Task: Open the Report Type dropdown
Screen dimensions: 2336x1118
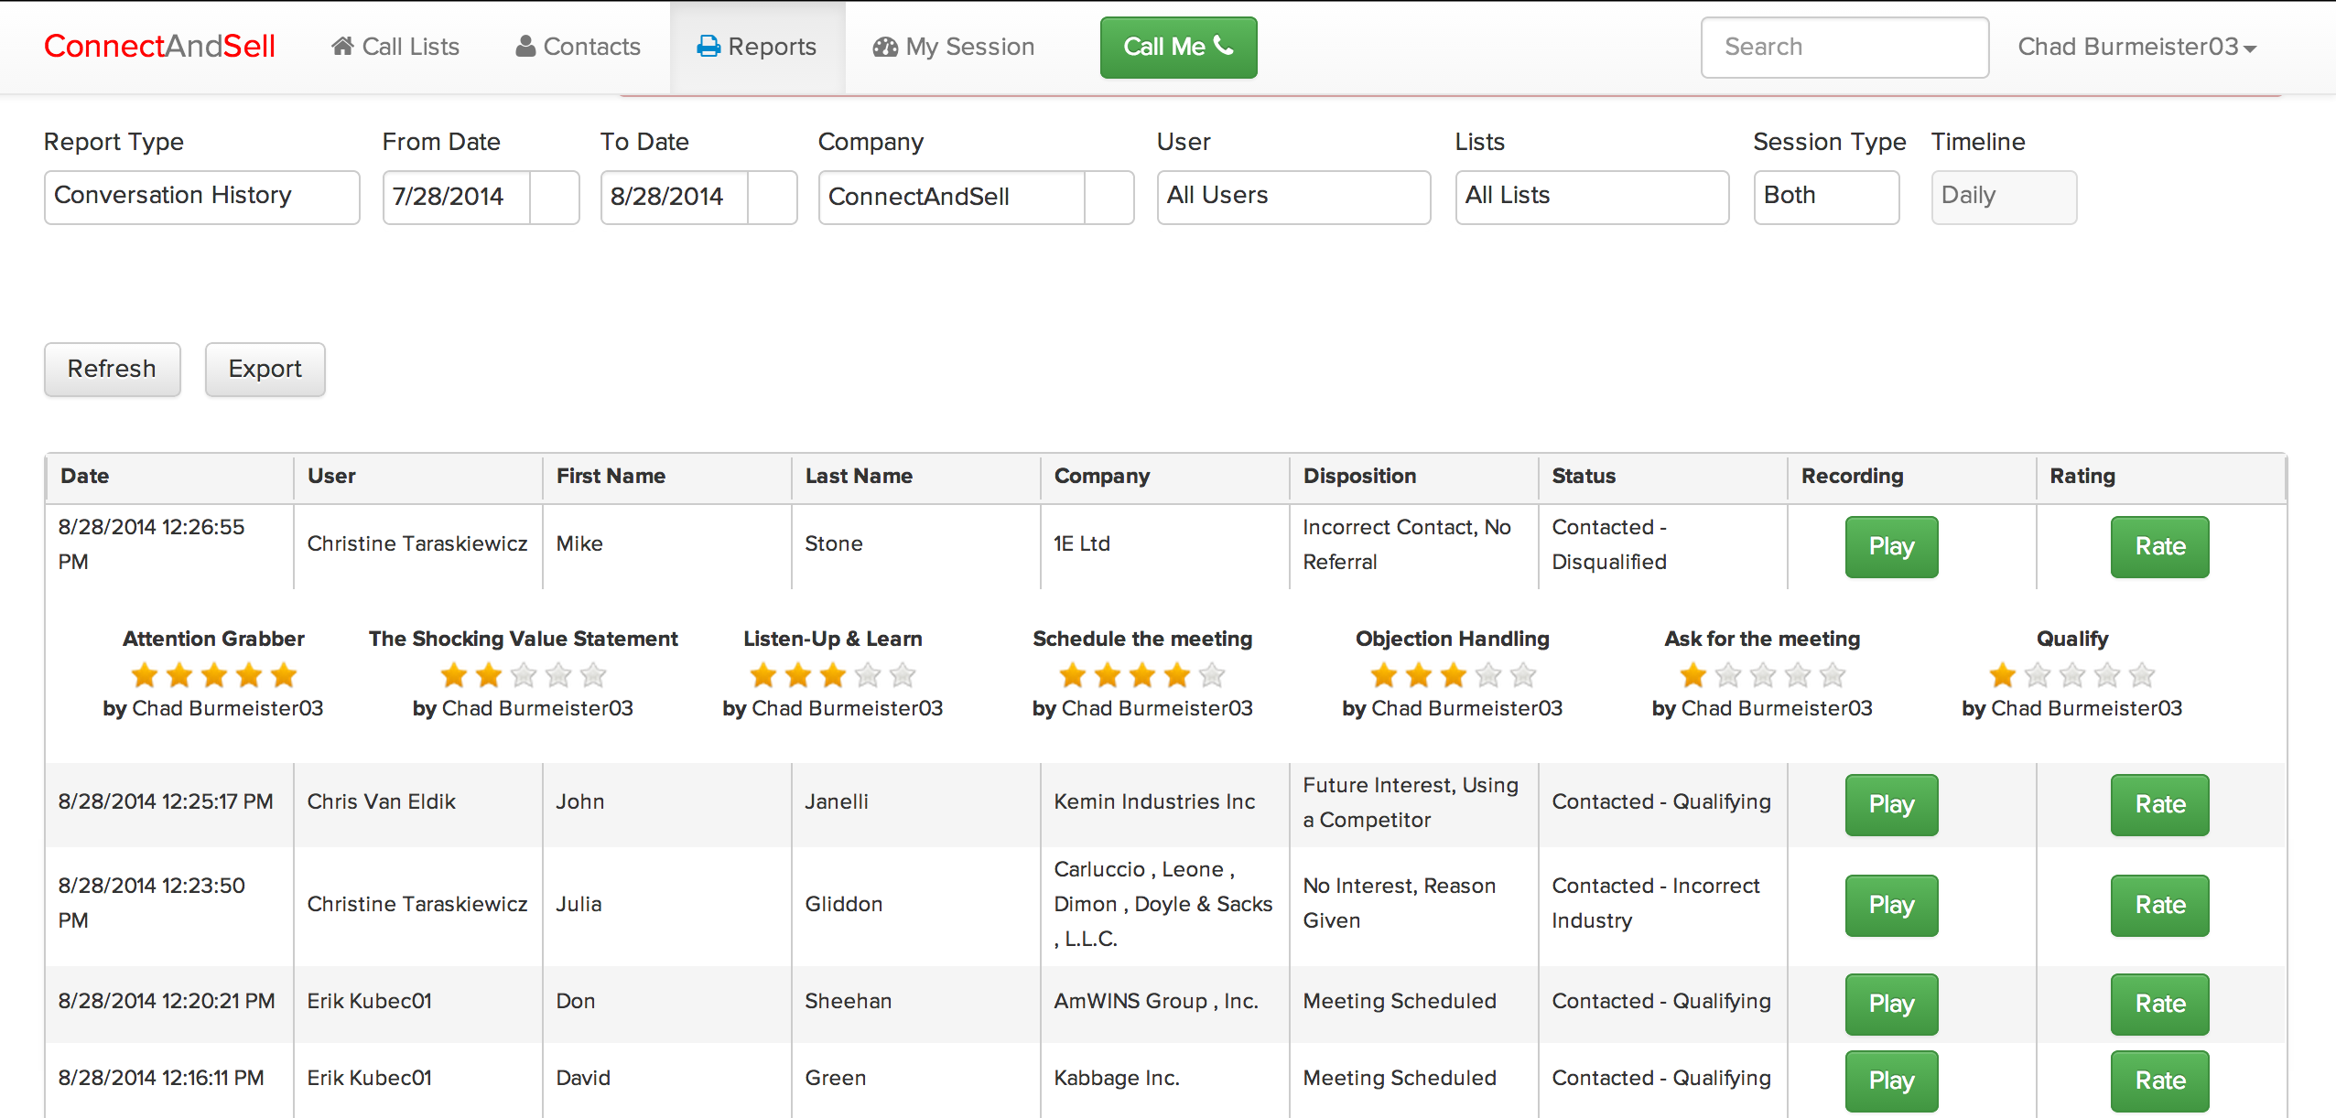Action: 201,197
